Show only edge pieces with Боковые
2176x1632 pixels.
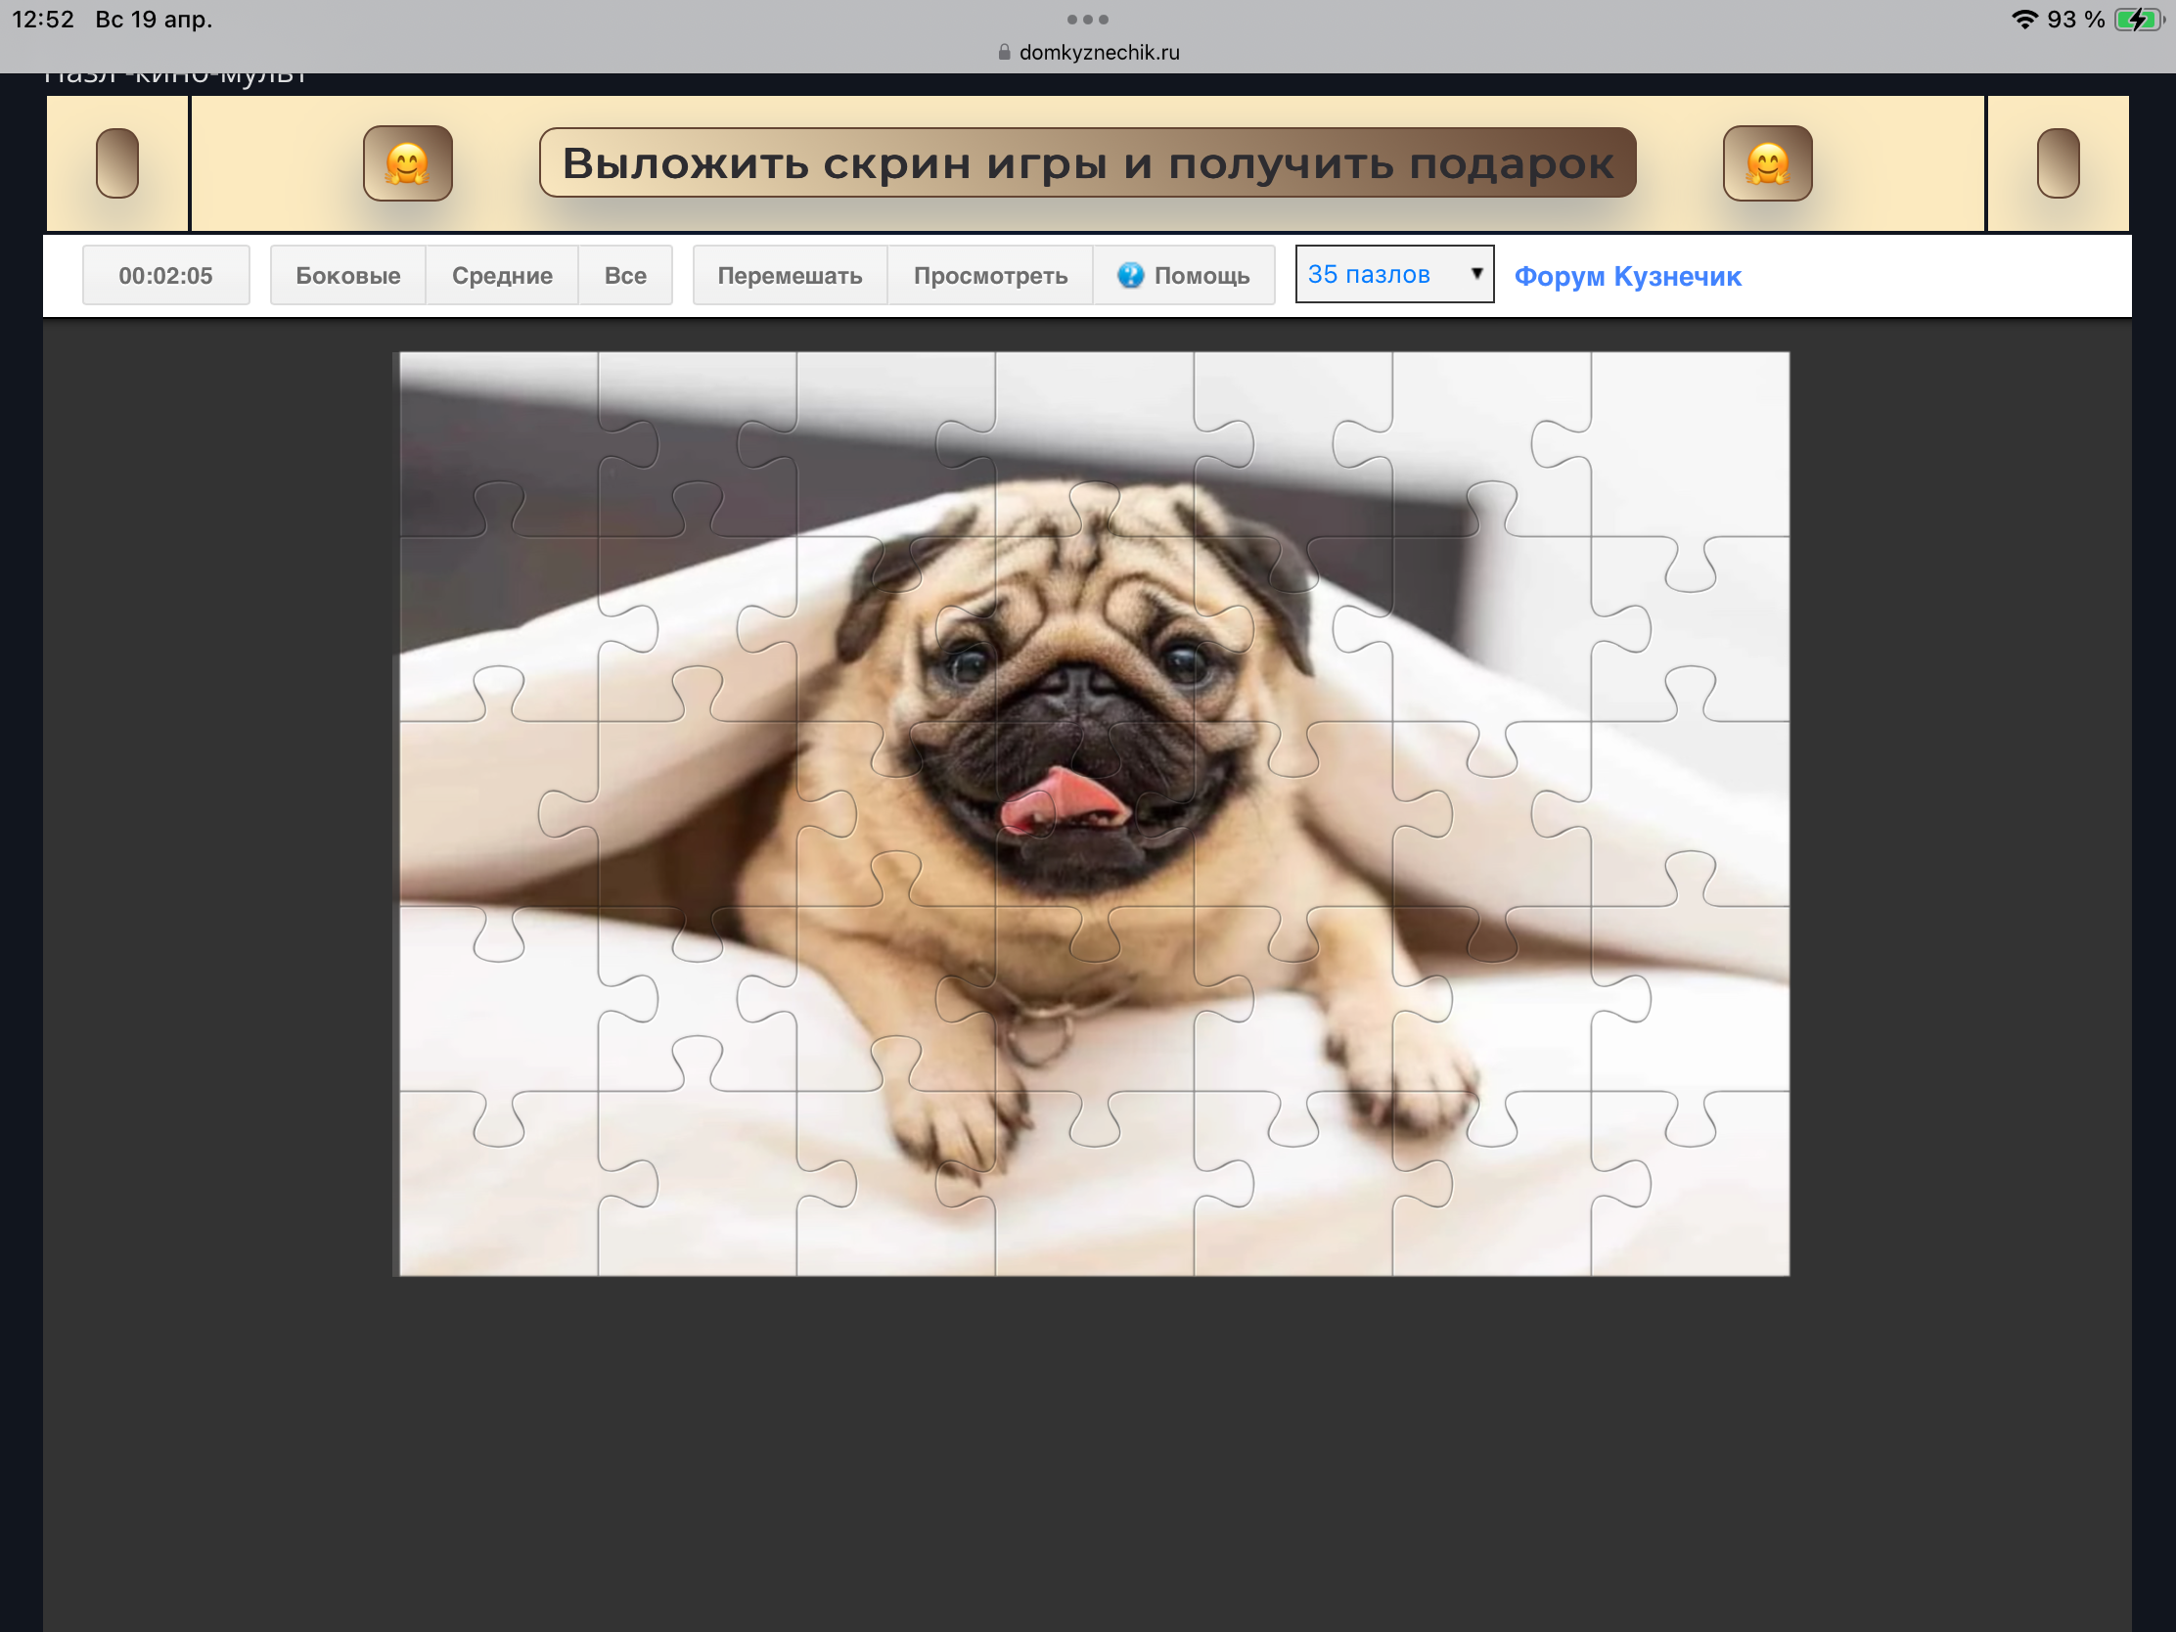pyautogui.click(x=347, y=276)
